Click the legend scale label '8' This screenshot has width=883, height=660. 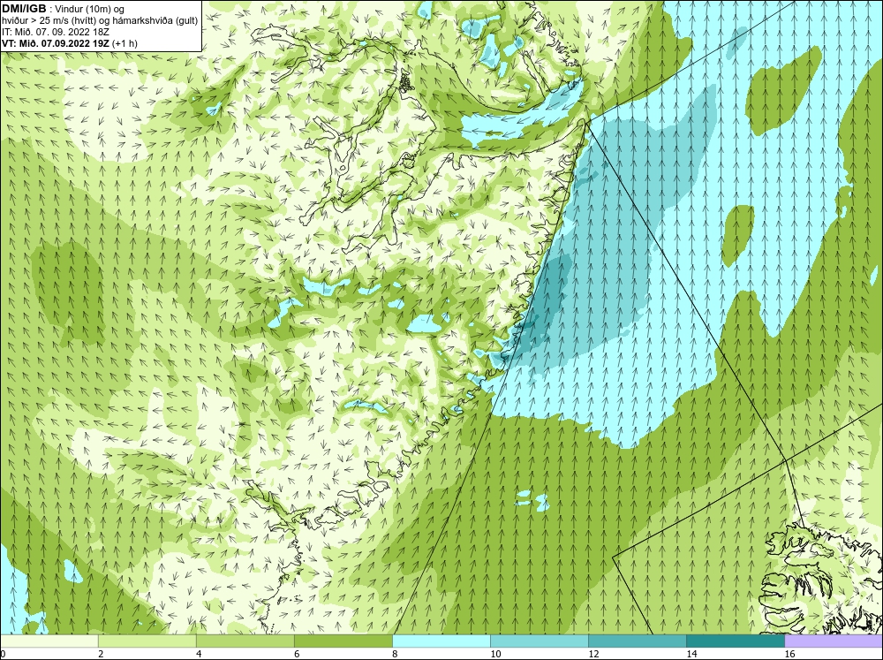tap(395, 654)
